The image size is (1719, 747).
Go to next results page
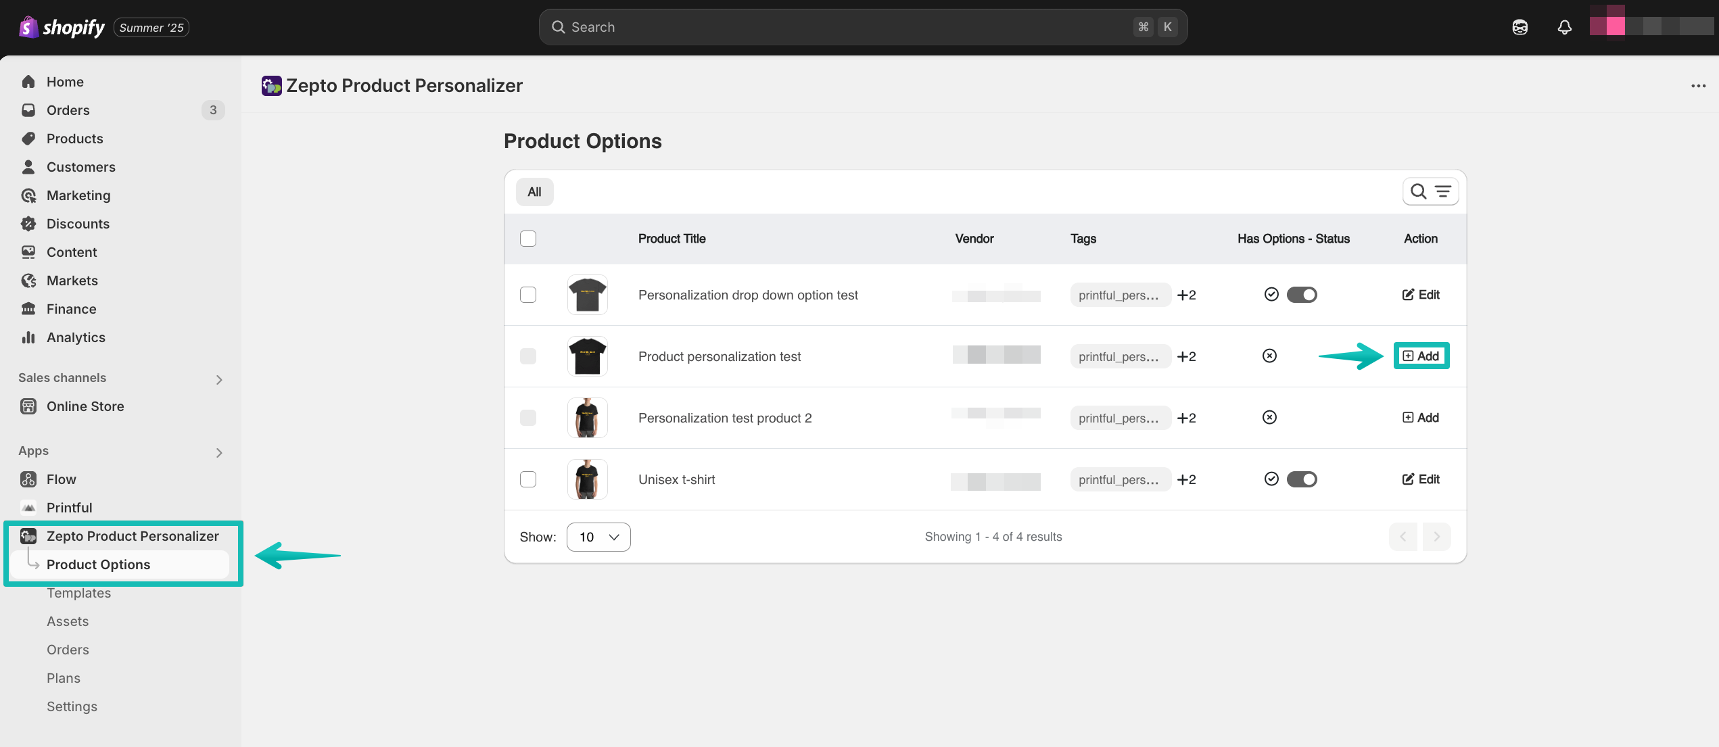coord(1436,537)
